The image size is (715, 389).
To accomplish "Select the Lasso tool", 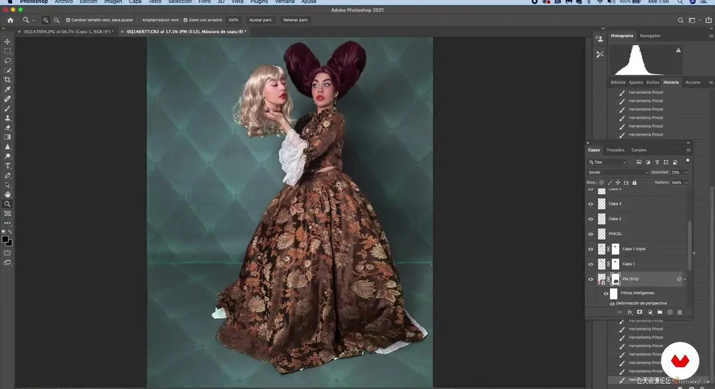I will pyautogui.click(x=8, y=61).
